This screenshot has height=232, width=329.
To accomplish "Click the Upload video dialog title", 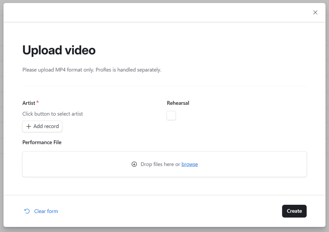I will tap(59, 50).
